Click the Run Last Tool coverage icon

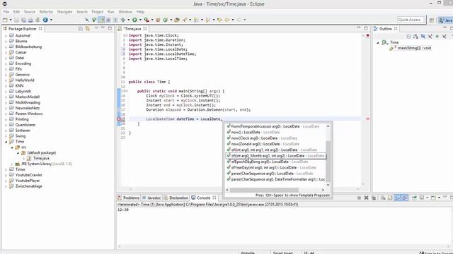coord(147,20)
